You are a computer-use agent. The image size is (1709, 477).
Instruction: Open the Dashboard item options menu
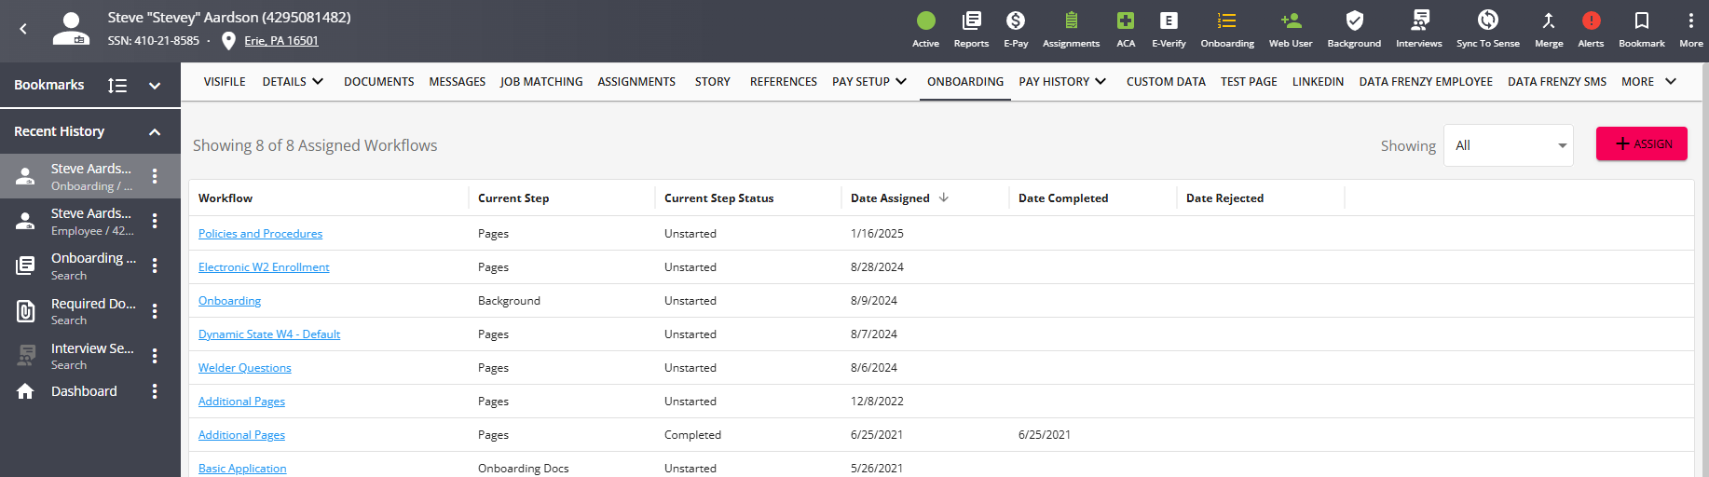[x=155, y=392]
